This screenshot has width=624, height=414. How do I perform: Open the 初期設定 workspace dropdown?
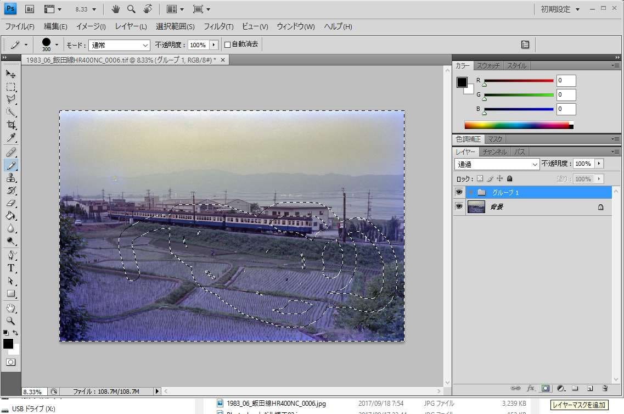(x=560, y=9)
